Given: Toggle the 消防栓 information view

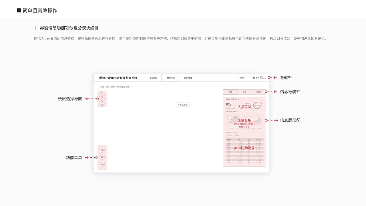Looking at the screenshot, I should [259, 92].
